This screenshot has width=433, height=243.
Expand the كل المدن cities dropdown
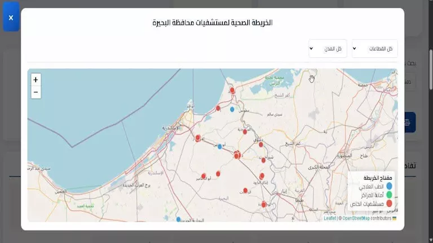328,49
